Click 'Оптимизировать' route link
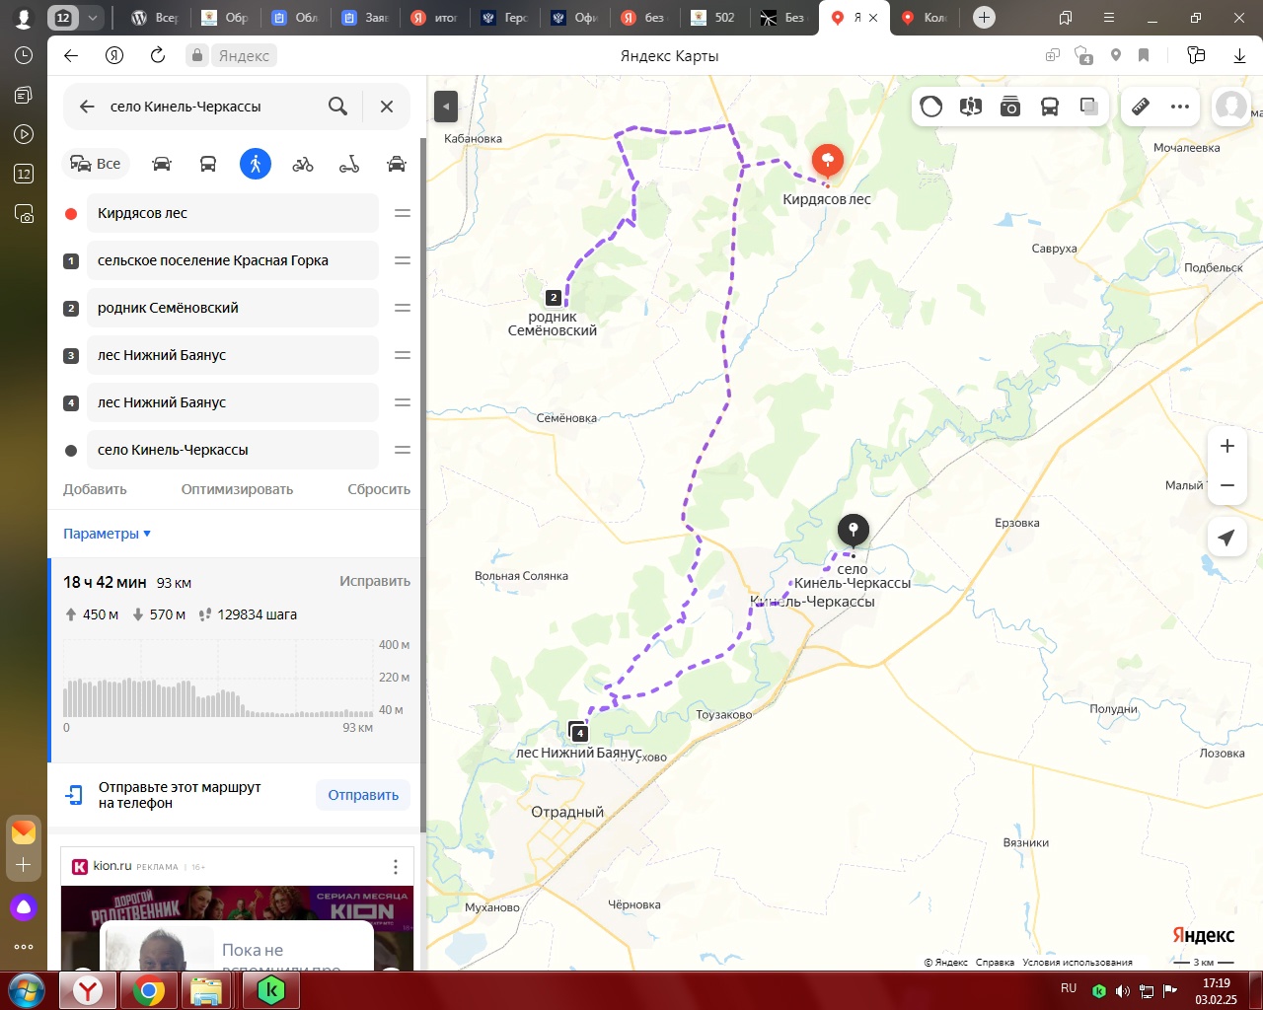The height and width of the screenshot is (1010, 1263). coord(237,489)
